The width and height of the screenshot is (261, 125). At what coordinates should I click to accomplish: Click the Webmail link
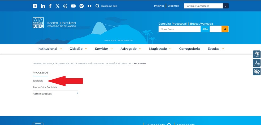pyautogui.click(x=173, y=6)
